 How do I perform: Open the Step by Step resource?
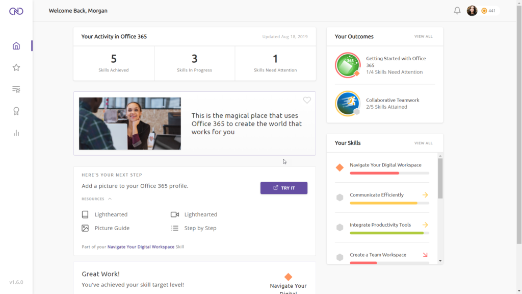pyautogui.click(x=193, y=228)
